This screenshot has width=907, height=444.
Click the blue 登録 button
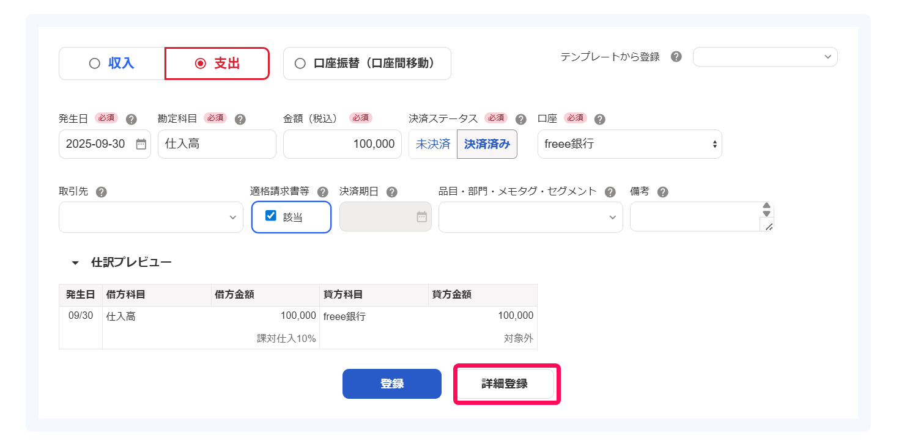[392, 384]
